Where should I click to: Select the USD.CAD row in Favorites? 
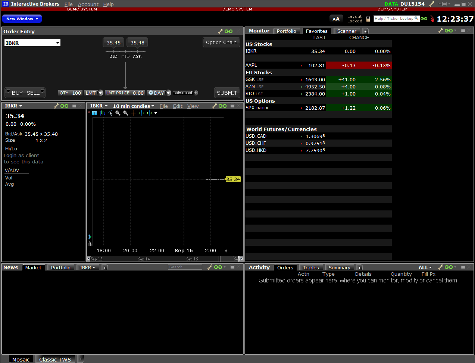tap(318, 136)
